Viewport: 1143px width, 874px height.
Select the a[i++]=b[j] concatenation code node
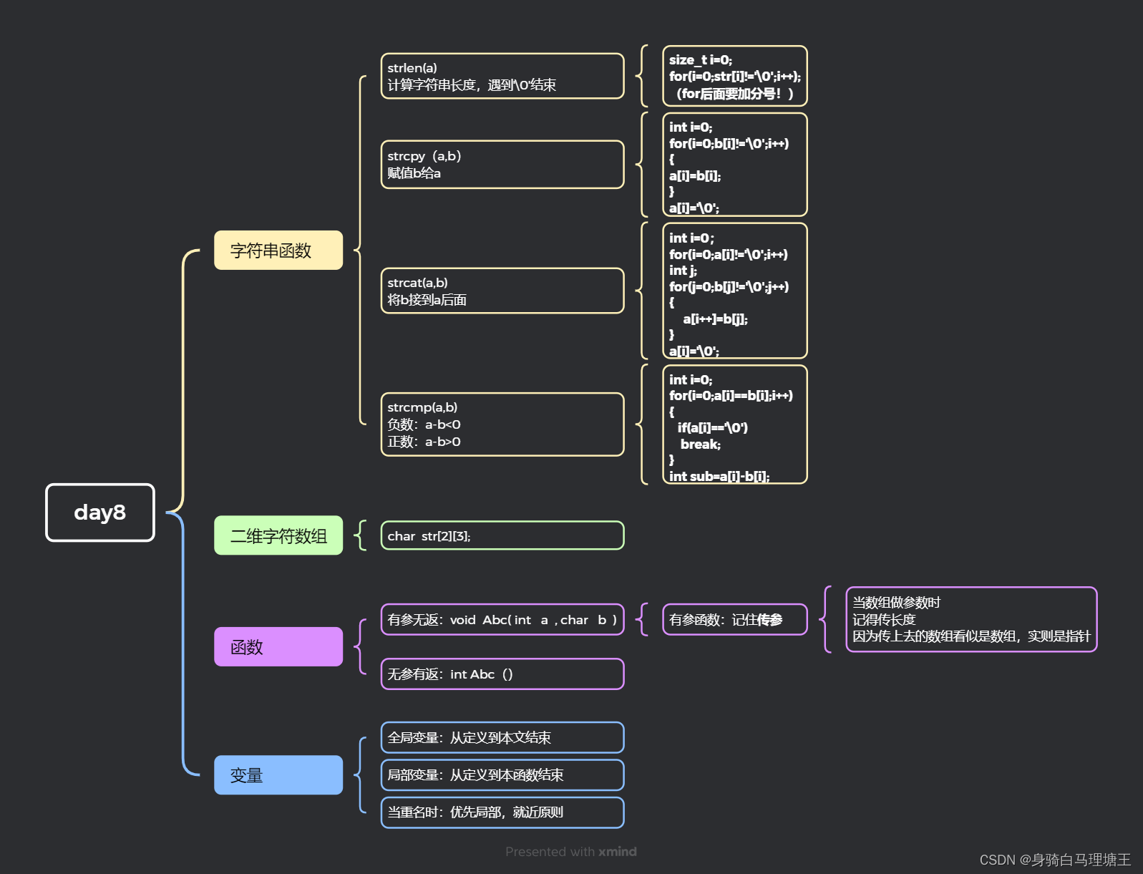pyautogui.click(x=735, y=291)
